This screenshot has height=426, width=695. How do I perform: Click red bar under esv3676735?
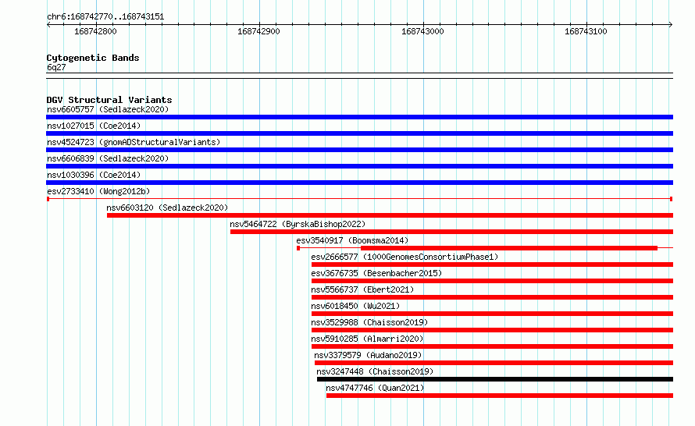point(493,281)
